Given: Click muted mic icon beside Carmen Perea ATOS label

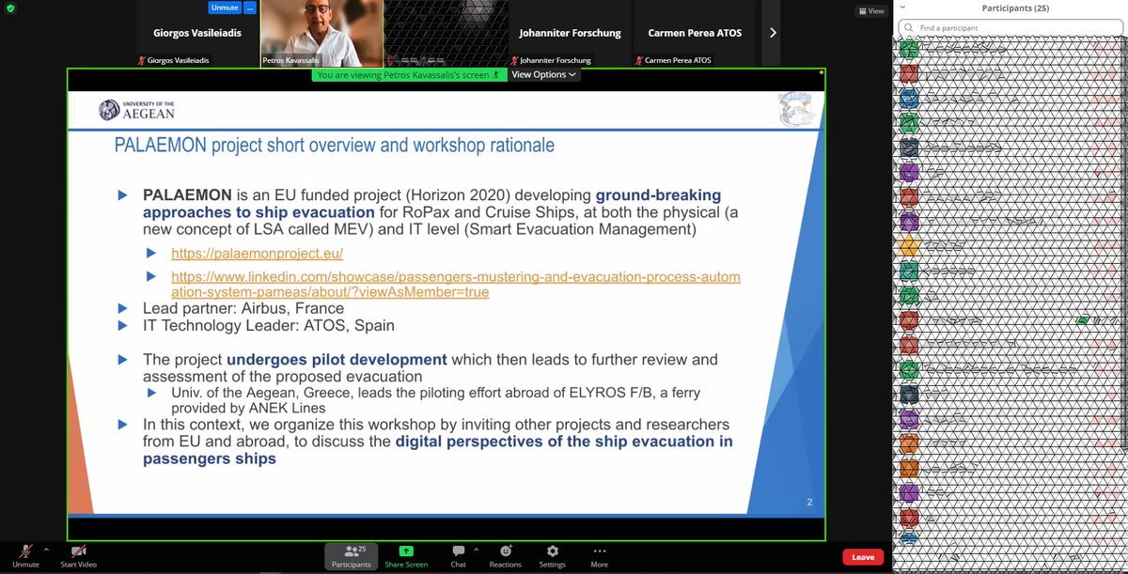Looking at the screenshot, I should (639, 60).
